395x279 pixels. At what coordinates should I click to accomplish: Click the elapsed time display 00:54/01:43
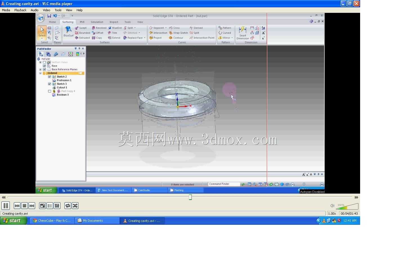point(349,214)
